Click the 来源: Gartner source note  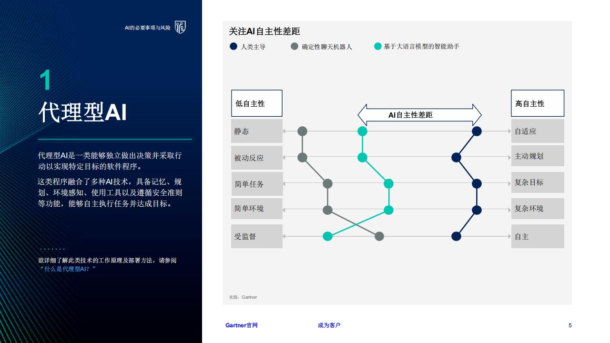click(x=243, y=297)
